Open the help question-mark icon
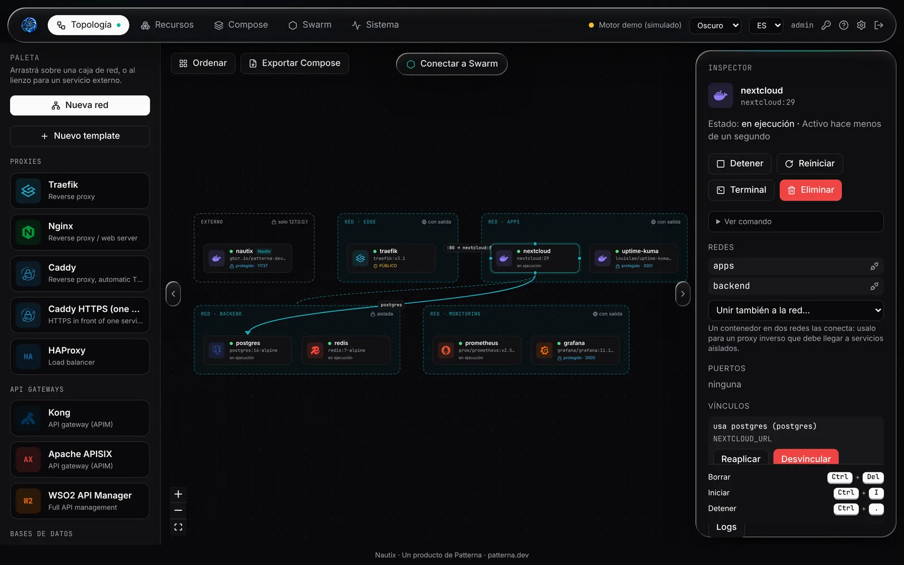This screenshot has width=904, height=565. [844, 25]
